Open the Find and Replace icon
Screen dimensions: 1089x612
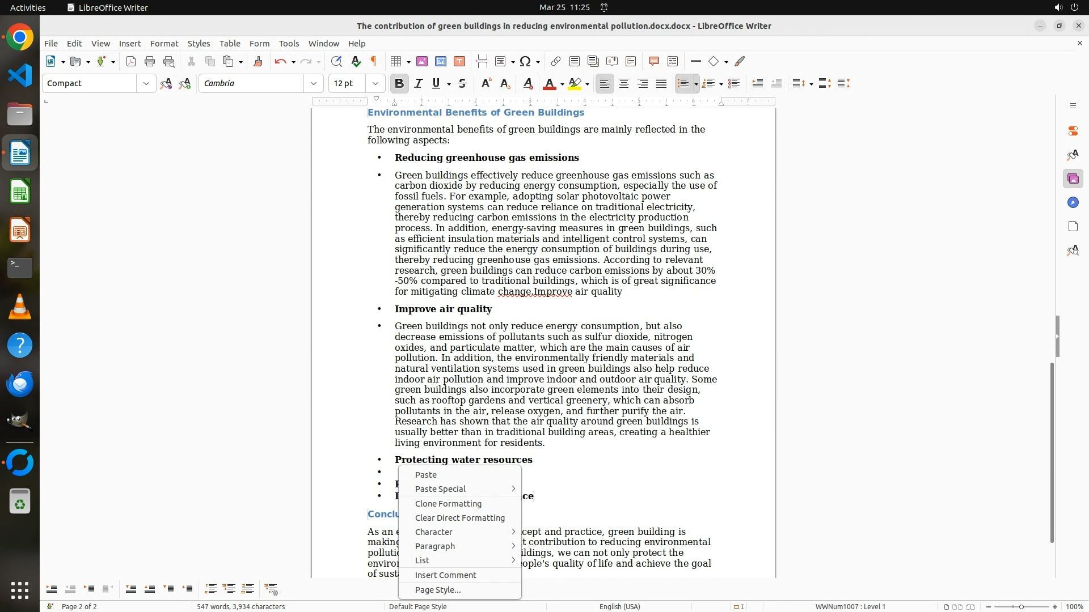coord(336,61)
